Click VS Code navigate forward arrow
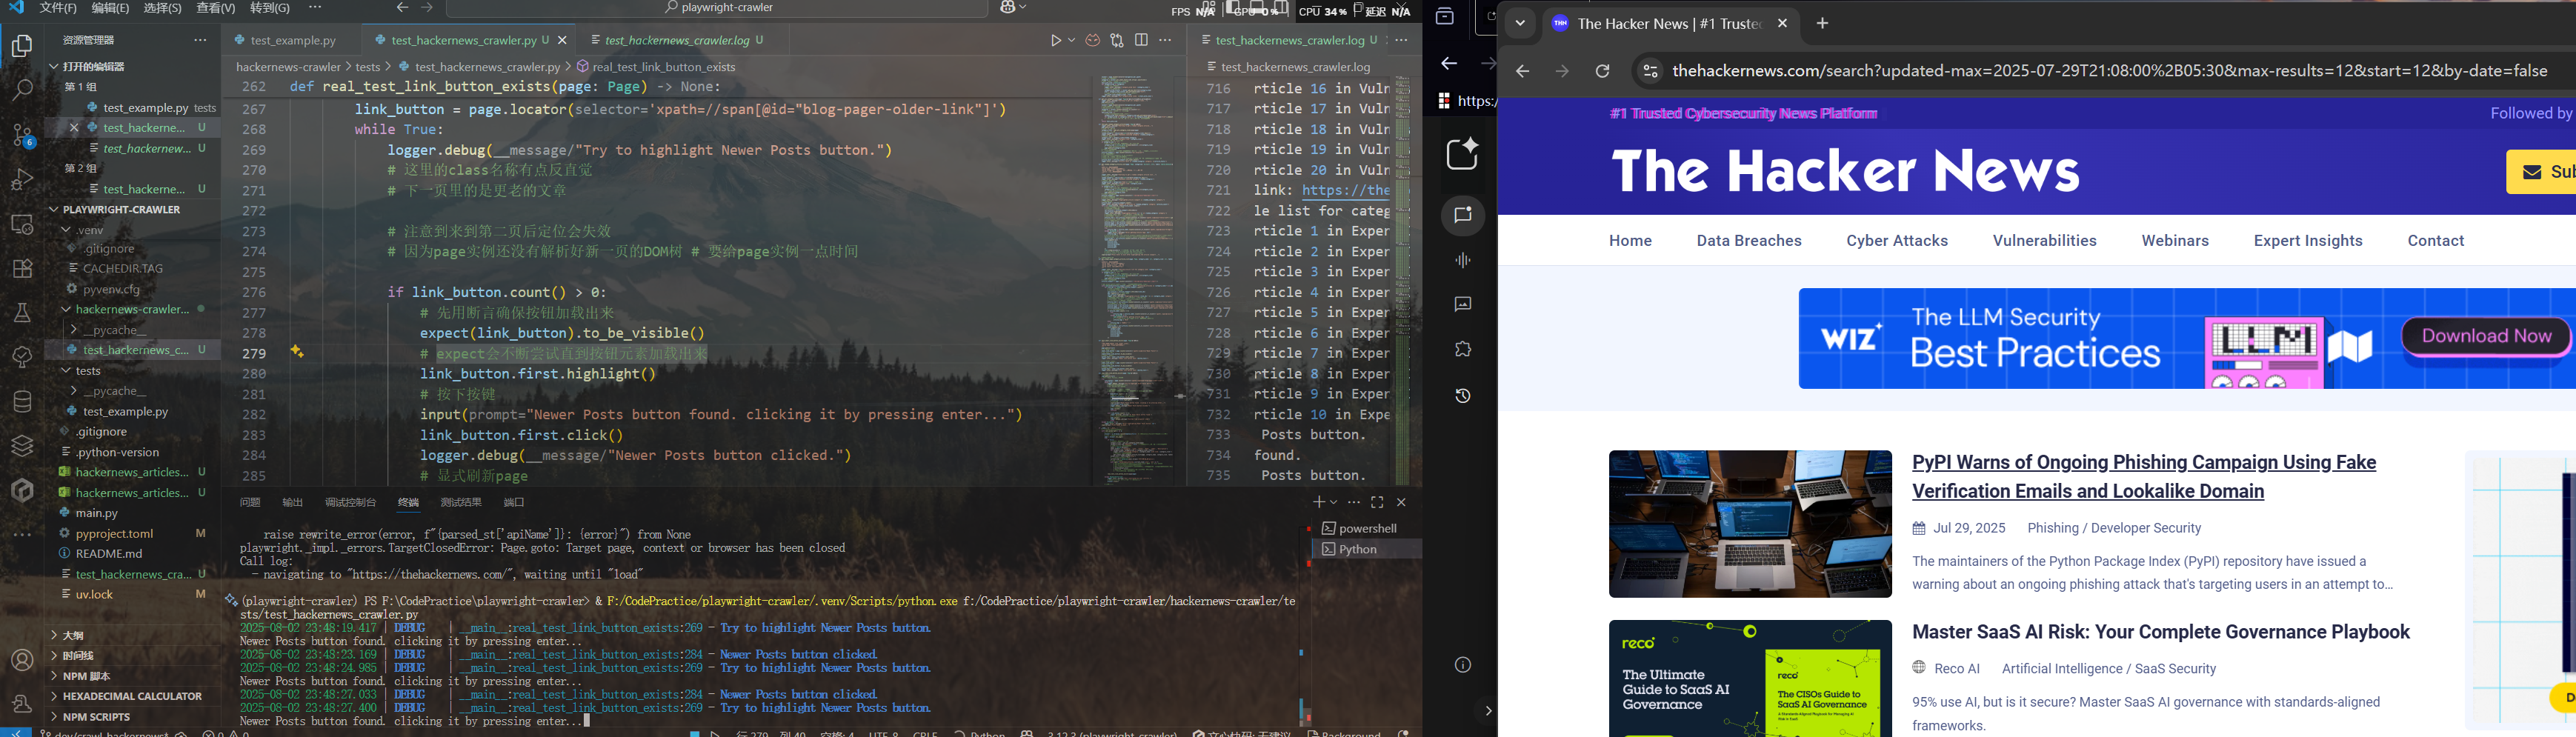Screen dimensions: 2576x737 click(427, 8)
